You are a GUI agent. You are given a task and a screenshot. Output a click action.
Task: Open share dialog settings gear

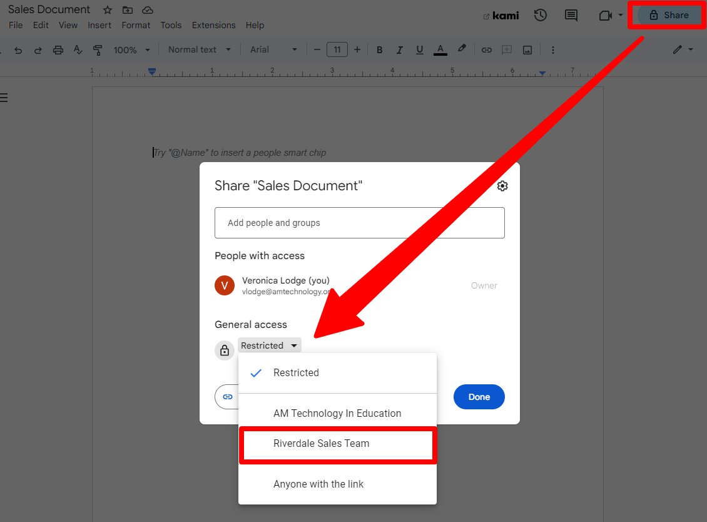[x=502, y=186]
